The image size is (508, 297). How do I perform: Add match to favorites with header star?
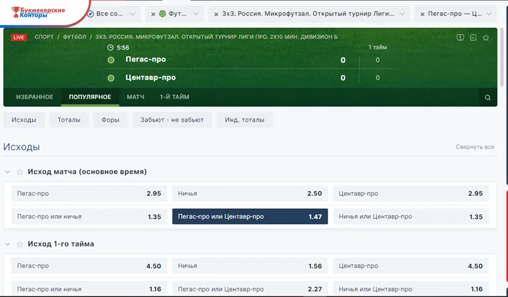pos(486,38)
